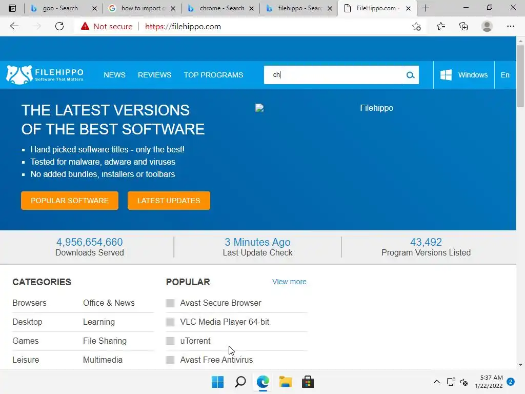Click the muted volume tray icon
Viewport: 525px width, 394px height.
(x=464, y=382)
